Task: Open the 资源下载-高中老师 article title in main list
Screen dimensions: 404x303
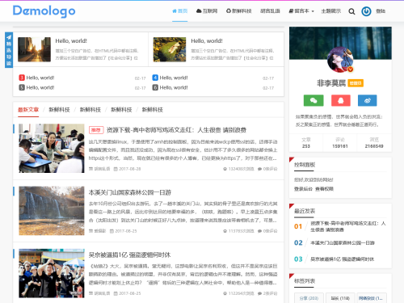Action: (176, 130)
